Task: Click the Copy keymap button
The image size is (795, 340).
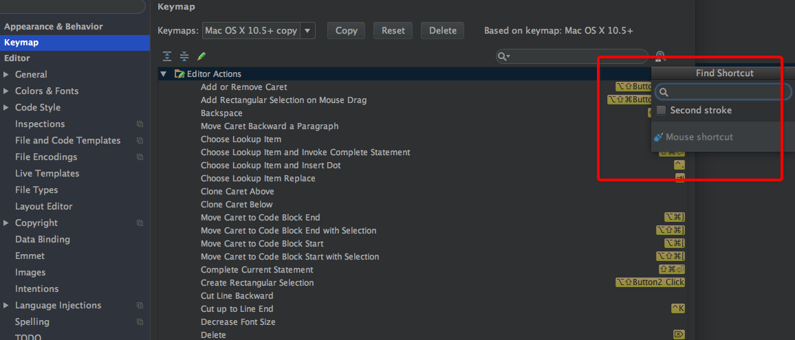Action: [x=346, y=31]
